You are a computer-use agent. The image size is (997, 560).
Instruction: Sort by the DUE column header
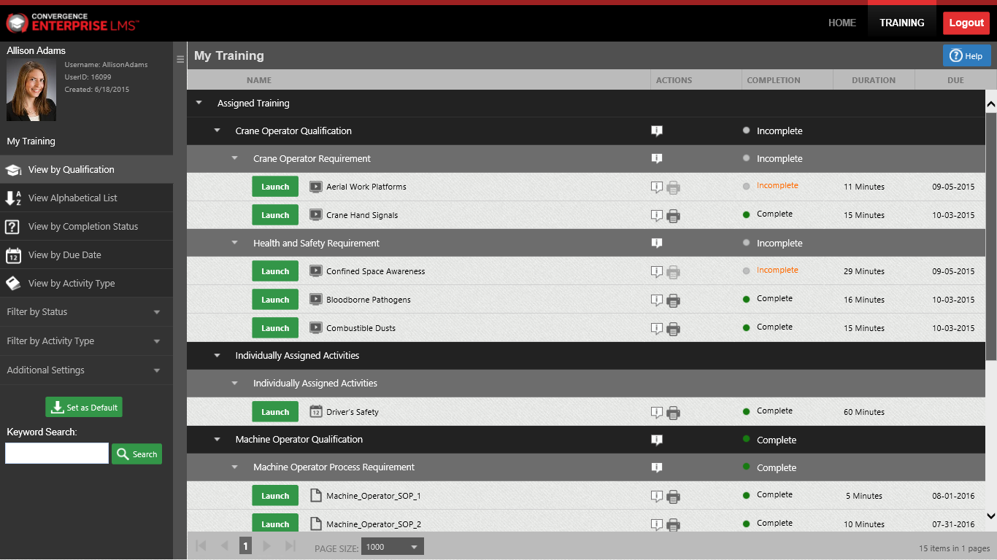coord(955,80)
